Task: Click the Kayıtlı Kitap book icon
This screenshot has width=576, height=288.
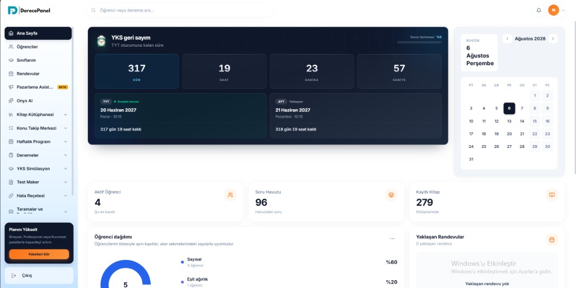Action: pyautogui.click(x=552, y=195)
